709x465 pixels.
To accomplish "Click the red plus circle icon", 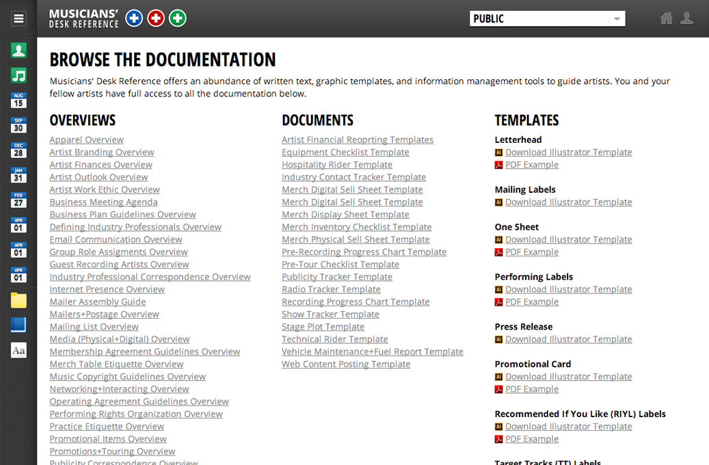I will point(156,18).
